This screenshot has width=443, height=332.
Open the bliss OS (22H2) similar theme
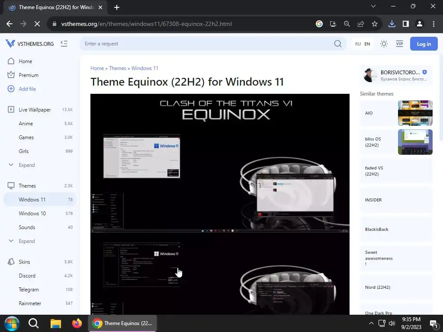click(x=396, y=142)
